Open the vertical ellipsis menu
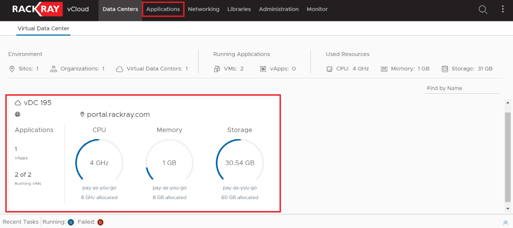Screen dimensions: 513x228 tap(502, 10)
